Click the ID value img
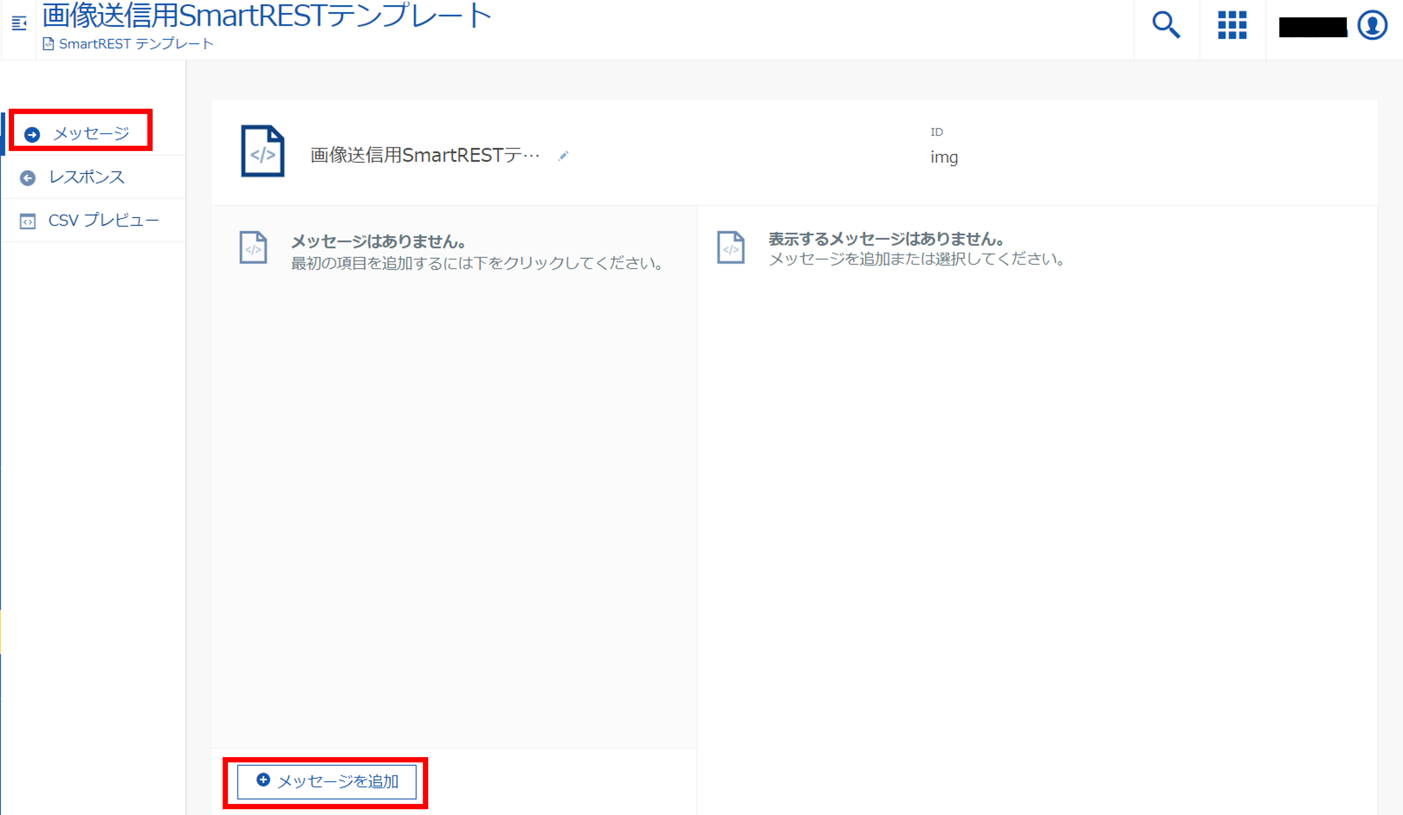The height and width of the screenshot is (815, 1403). tap(944, 157)
